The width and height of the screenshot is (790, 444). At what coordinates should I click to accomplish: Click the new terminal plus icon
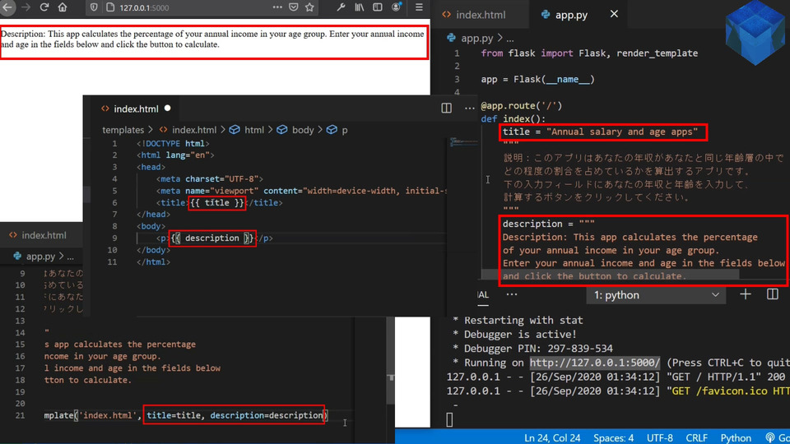[746, 294]
